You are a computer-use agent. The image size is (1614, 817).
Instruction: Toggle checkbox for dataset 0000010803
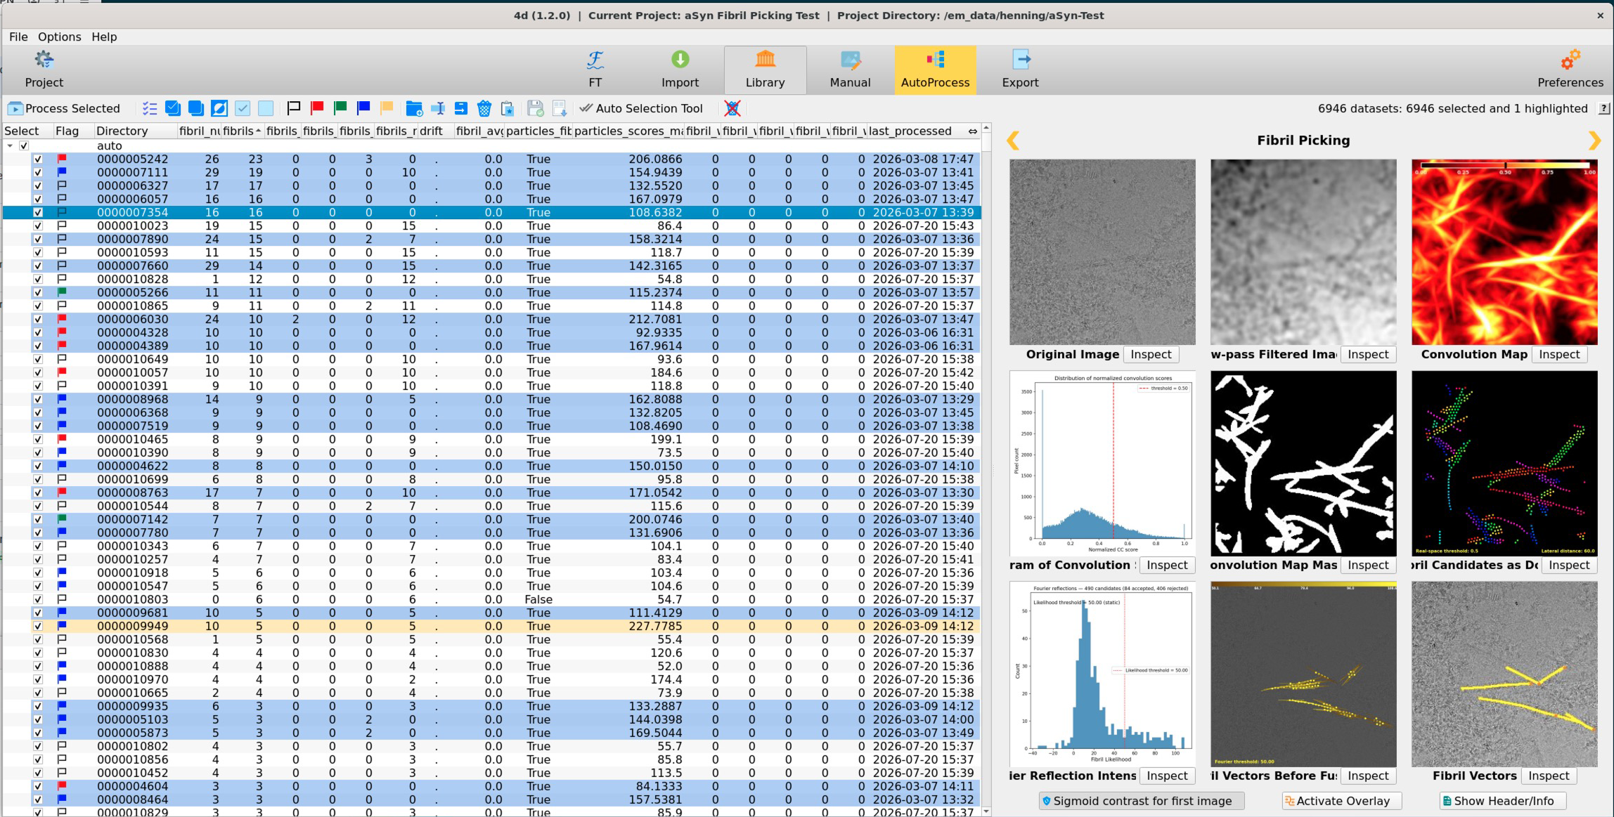38,599
